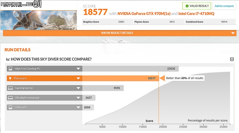Click the Percentage of results per score caption
The height and width of the screenshot is (133, 239).
pyautogui.click(x=208, y=120)
